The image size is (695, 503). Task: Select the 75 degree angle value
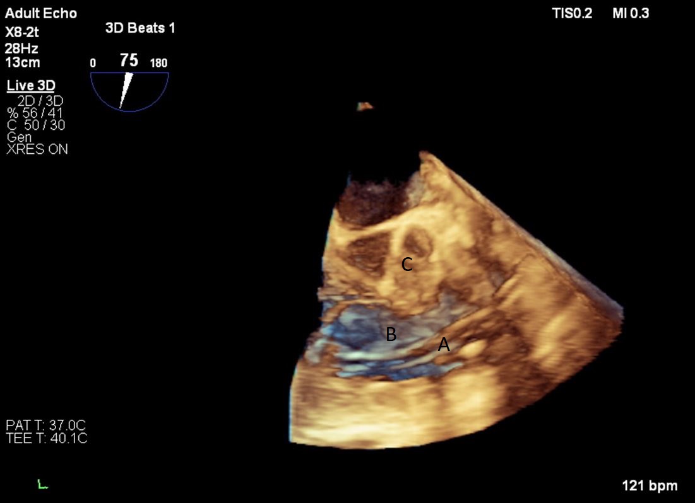click(129, 61)
